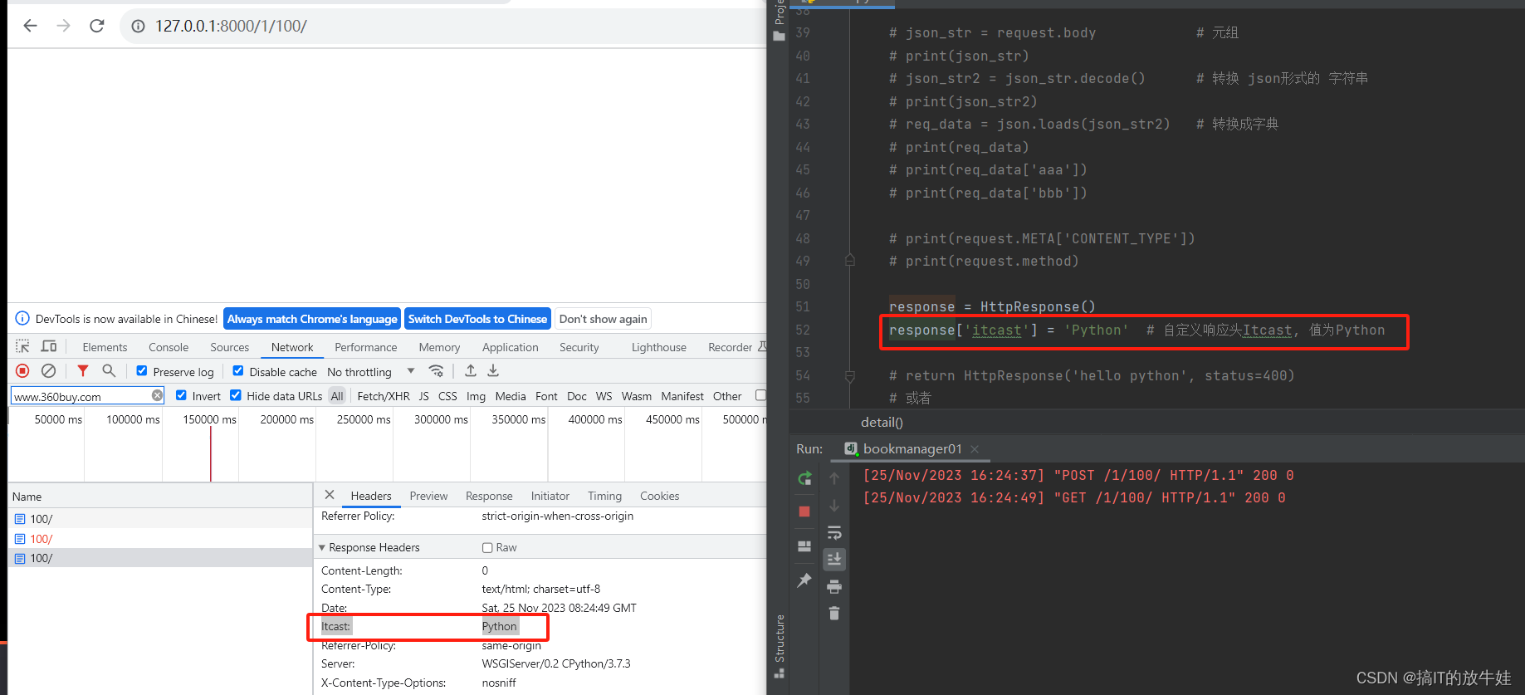The image size is (1525, 695).
Task: Import HAR file upload icon
Action: [471, 371]
